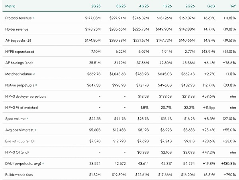Select the 3Q25 column header
Screen dimensions: 239x180
[x=121, y=6]
